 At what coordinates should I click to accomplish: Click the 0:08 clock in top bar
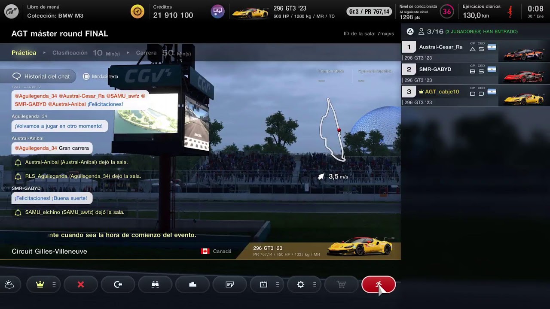pyautogui.click(x=535, y=9)
